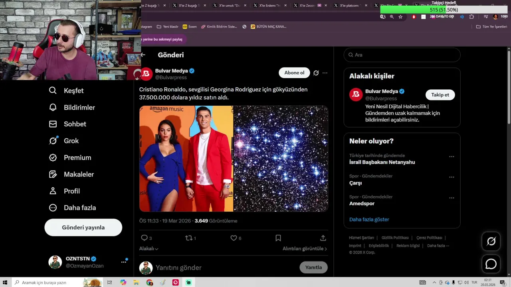This screenshot has height=287, width=511.
Task: Click the Takip et button
Action: tap(440, 95)
